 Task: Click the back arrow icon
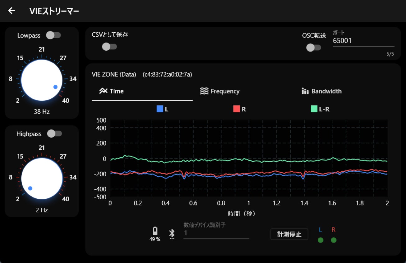pos(11,11)
